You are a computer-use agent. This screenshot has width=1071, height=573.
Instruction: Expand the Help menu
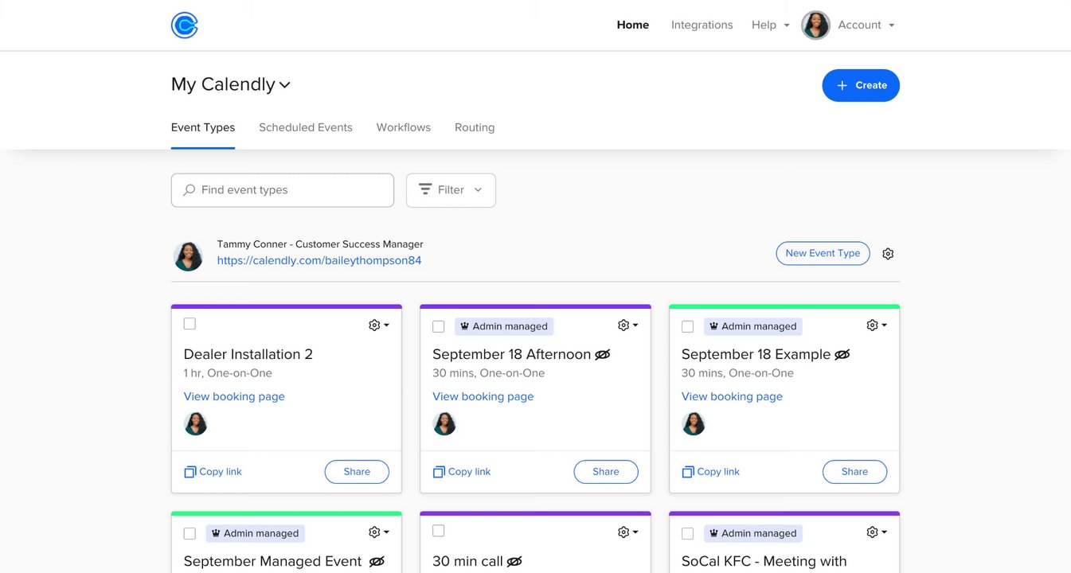(x=770, y=25)
